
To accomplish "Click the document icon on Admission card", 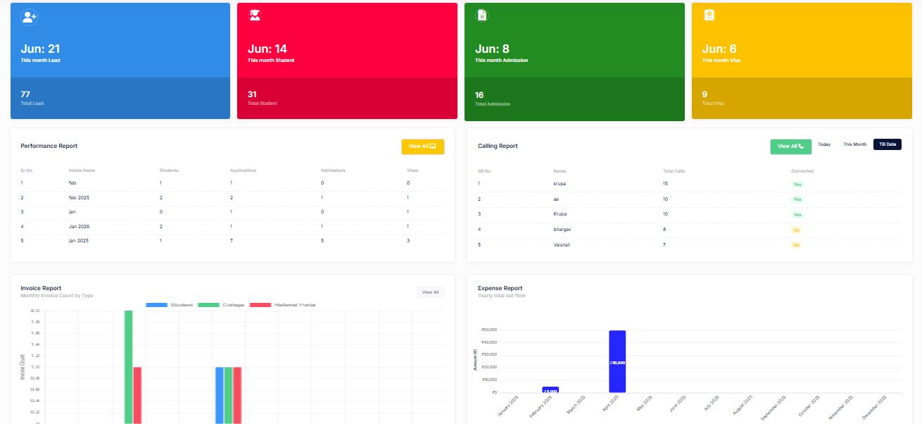I will tap(482, 15).
